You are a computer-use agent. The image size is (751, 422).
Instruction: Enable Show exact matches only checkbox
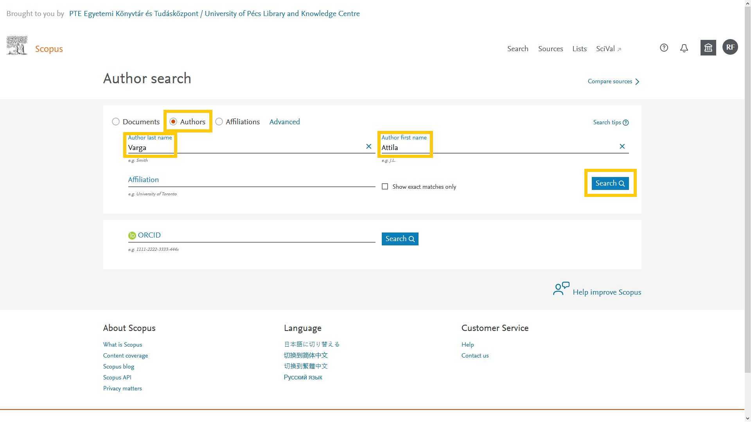click(x=385, y=186)
